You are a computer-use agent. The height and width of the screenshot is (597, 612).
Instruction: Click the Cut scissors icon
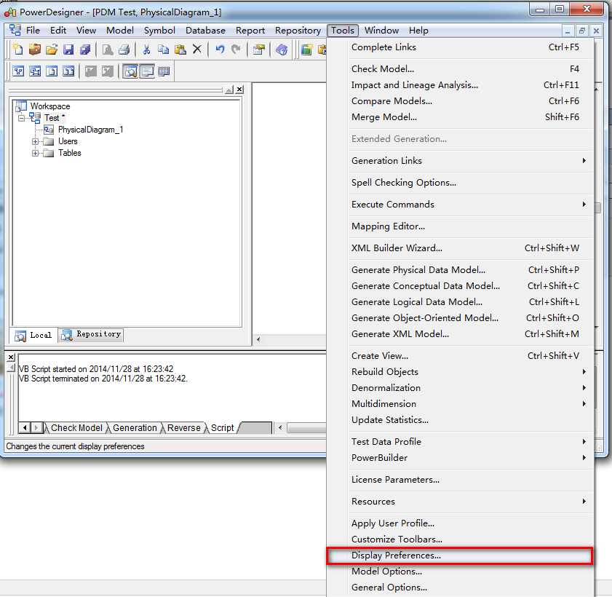pyautogui.click(x=146, y=50)
